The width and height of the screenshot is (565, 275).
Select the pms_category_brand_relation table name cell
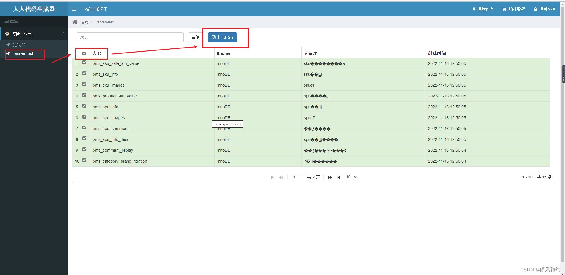(152, 161)
